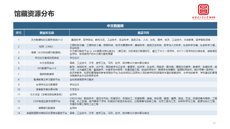Select 北大法宝 (法律法规检索系统) cell

click(x=46, y=95)
